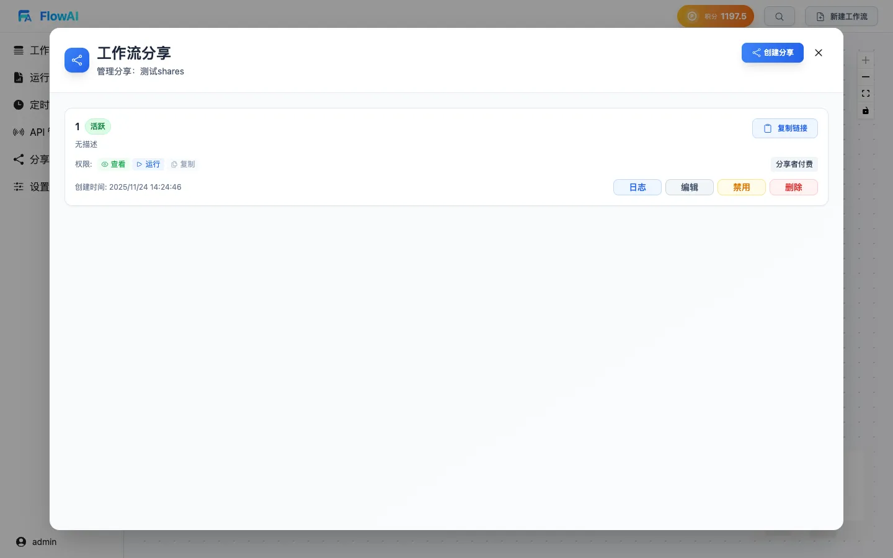This screenshot has height=558, width=893.
Task: Click the zoom in plus icon
Action: click(866, 60)
